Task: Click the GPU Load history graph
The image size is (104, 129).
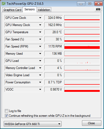Action: coord(82,61)
